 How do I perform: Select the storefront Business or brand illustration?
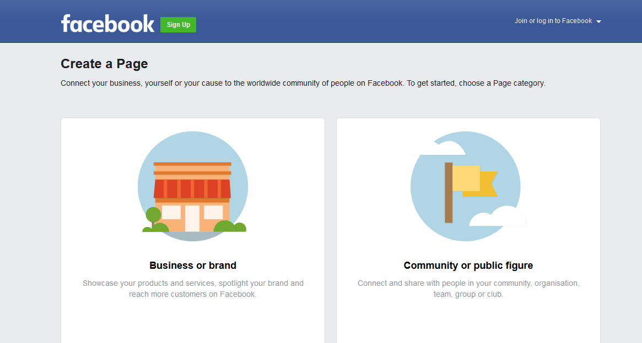click(x=193, y=186)
